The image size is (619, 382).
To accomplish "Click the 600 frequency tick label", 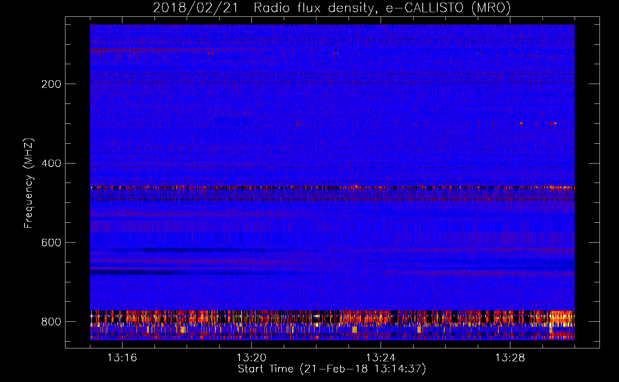I will 51,243.
